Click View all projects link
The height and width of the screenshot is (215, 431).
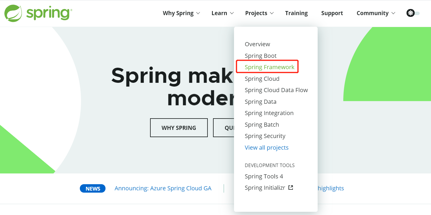pos(267,148)
